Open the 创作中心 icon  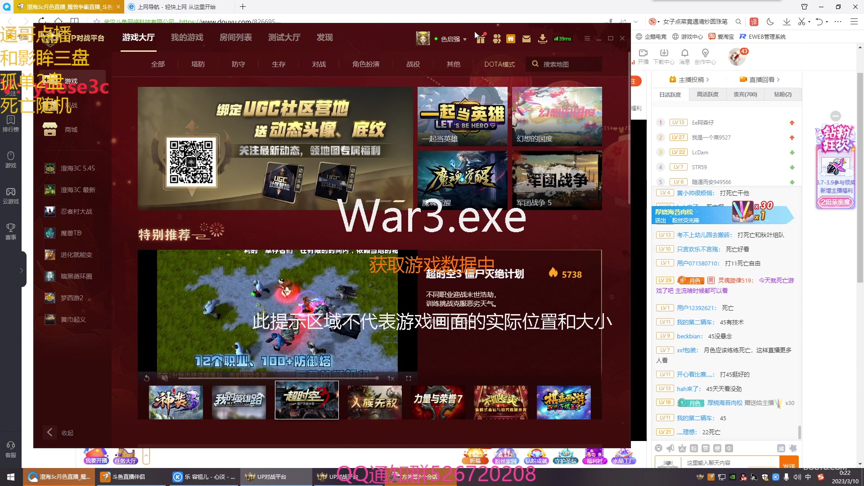coord(705,56)
